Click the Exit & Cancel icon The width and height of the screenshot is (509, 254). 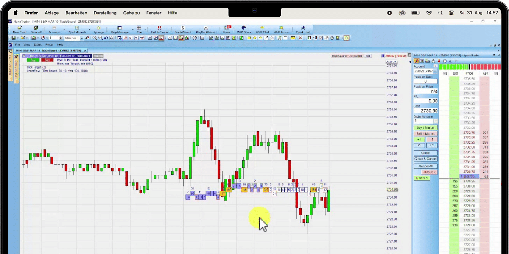click(x=159, y=28)
